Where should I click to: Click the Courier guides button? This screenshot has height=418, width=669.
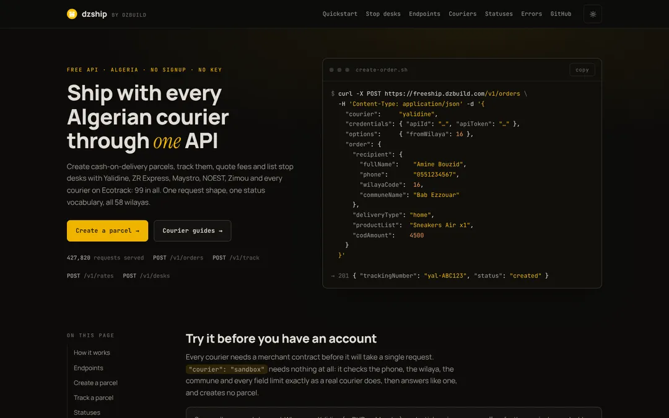coord(193,231)
